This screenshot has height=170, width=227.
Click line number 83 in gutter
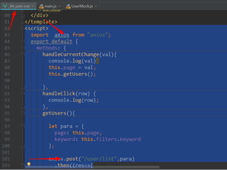point(7,35)
